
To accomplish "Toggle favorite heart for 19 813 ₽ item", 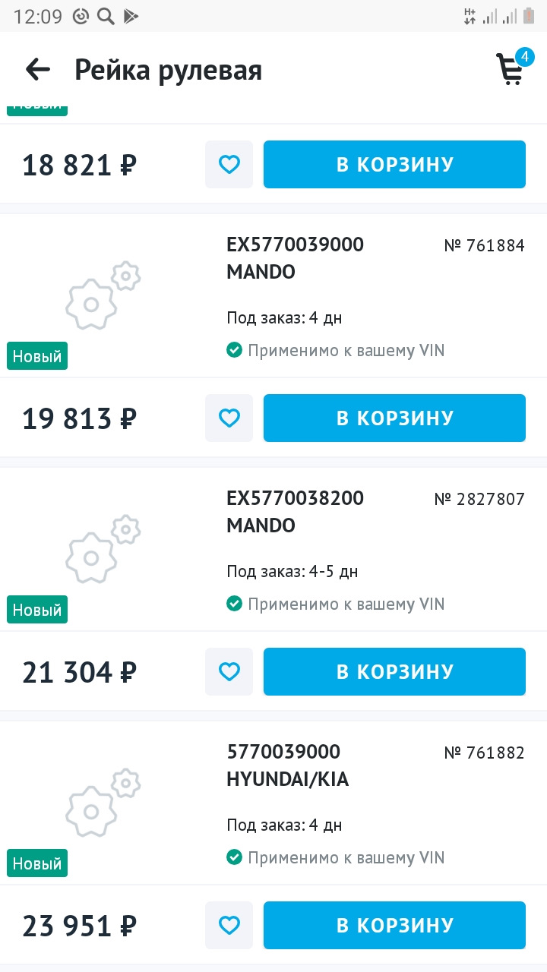I will 229,418.
